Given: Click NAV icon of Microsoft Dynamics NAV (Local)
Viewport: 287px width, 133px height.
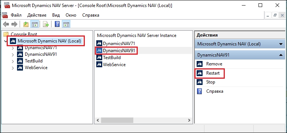Looking at the screenshot, I should click(x=13, y=41).
